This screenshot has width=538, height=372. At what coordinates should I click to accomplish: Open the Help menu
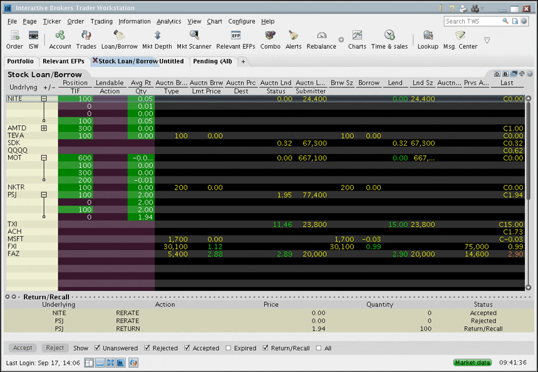tap(267, 21)
